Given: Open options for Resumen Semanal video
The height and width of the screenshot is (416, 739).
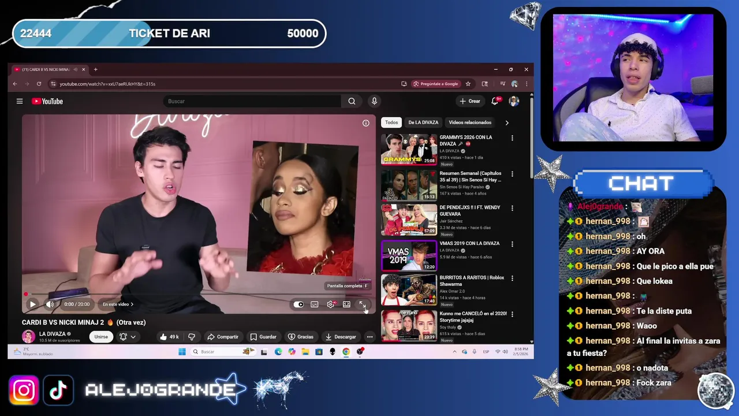Looking at the screenshot, I should 512,174.
